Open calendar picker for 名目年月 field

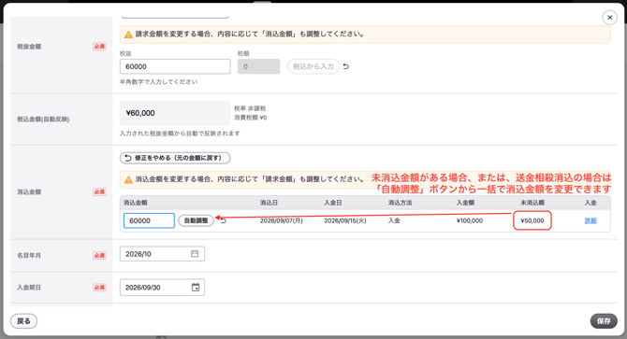195,254
